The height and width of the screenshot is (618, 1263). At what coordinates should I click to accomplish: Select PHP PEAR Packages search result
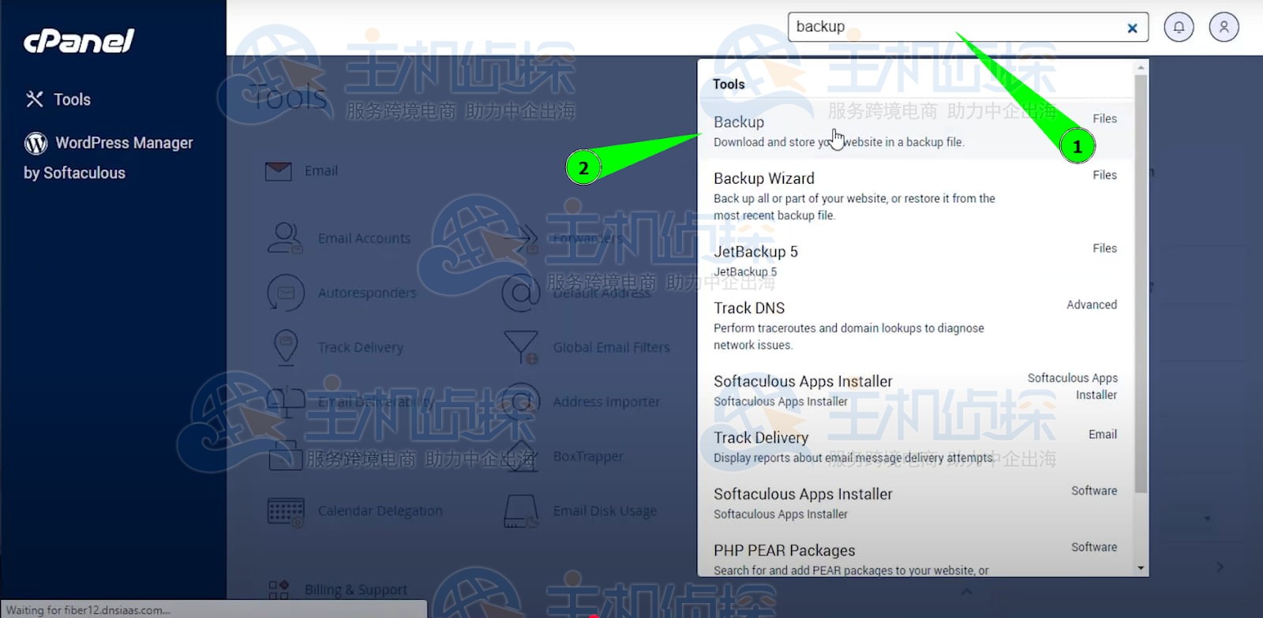pyautogui.click(x=916, y=558)
